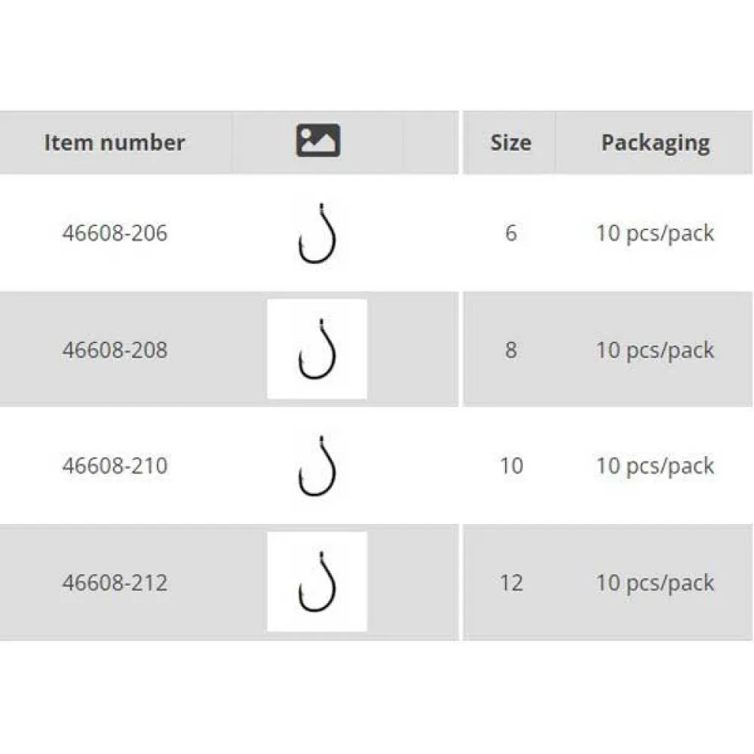Click size value 8
The height and width of the screenshot is (754, 754).
pyautogui.click(x=510, y=350)
